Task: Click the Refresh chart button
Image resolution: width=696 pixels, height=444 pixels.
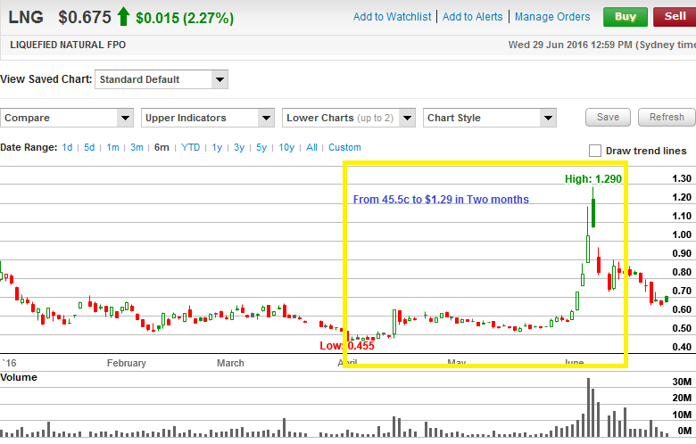Action: tap(667, 117)
